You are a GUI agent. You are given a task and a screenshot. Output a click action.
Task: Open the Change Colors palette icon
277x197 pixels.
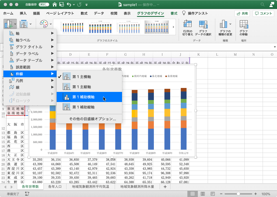click(44, 24)
